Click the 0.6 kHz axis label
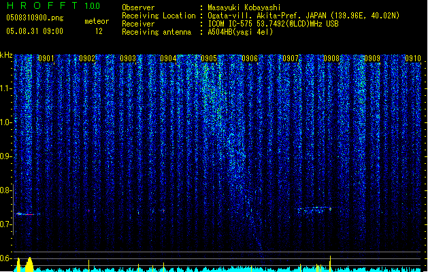 pos(6,258)
